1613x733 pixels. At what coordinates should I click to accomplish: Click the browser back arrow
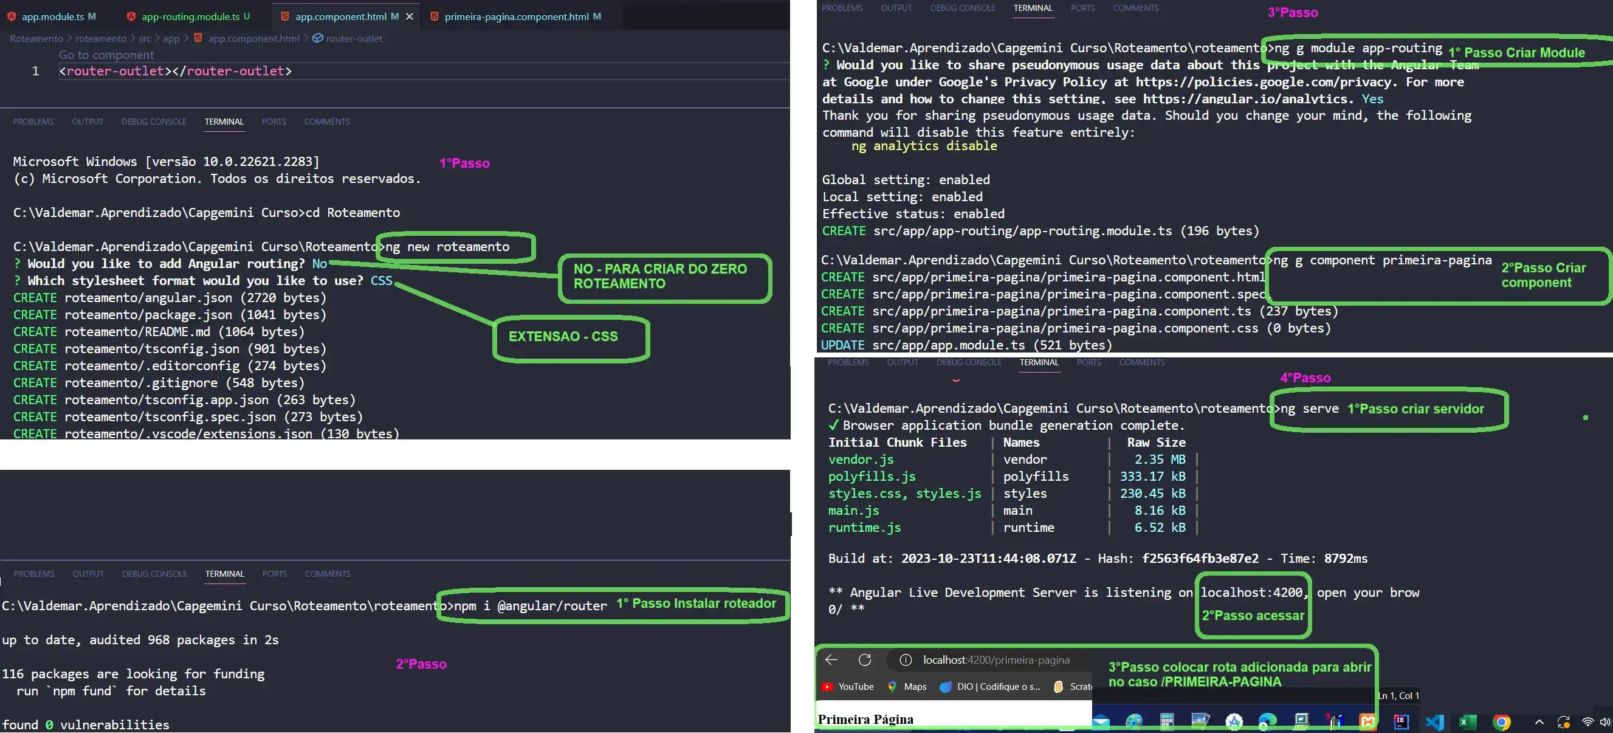tap(831, 659)
